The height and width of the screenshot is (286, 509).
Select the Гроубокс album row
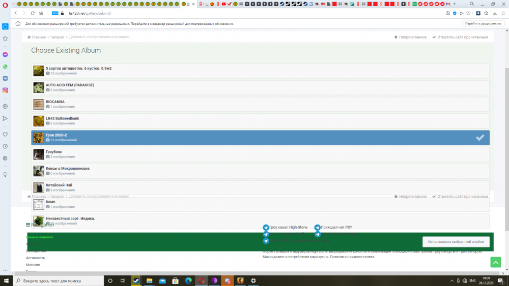(x=260, y=154)
